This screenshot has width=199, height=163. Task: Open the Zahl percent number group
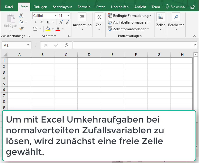(x=99, y=22)
